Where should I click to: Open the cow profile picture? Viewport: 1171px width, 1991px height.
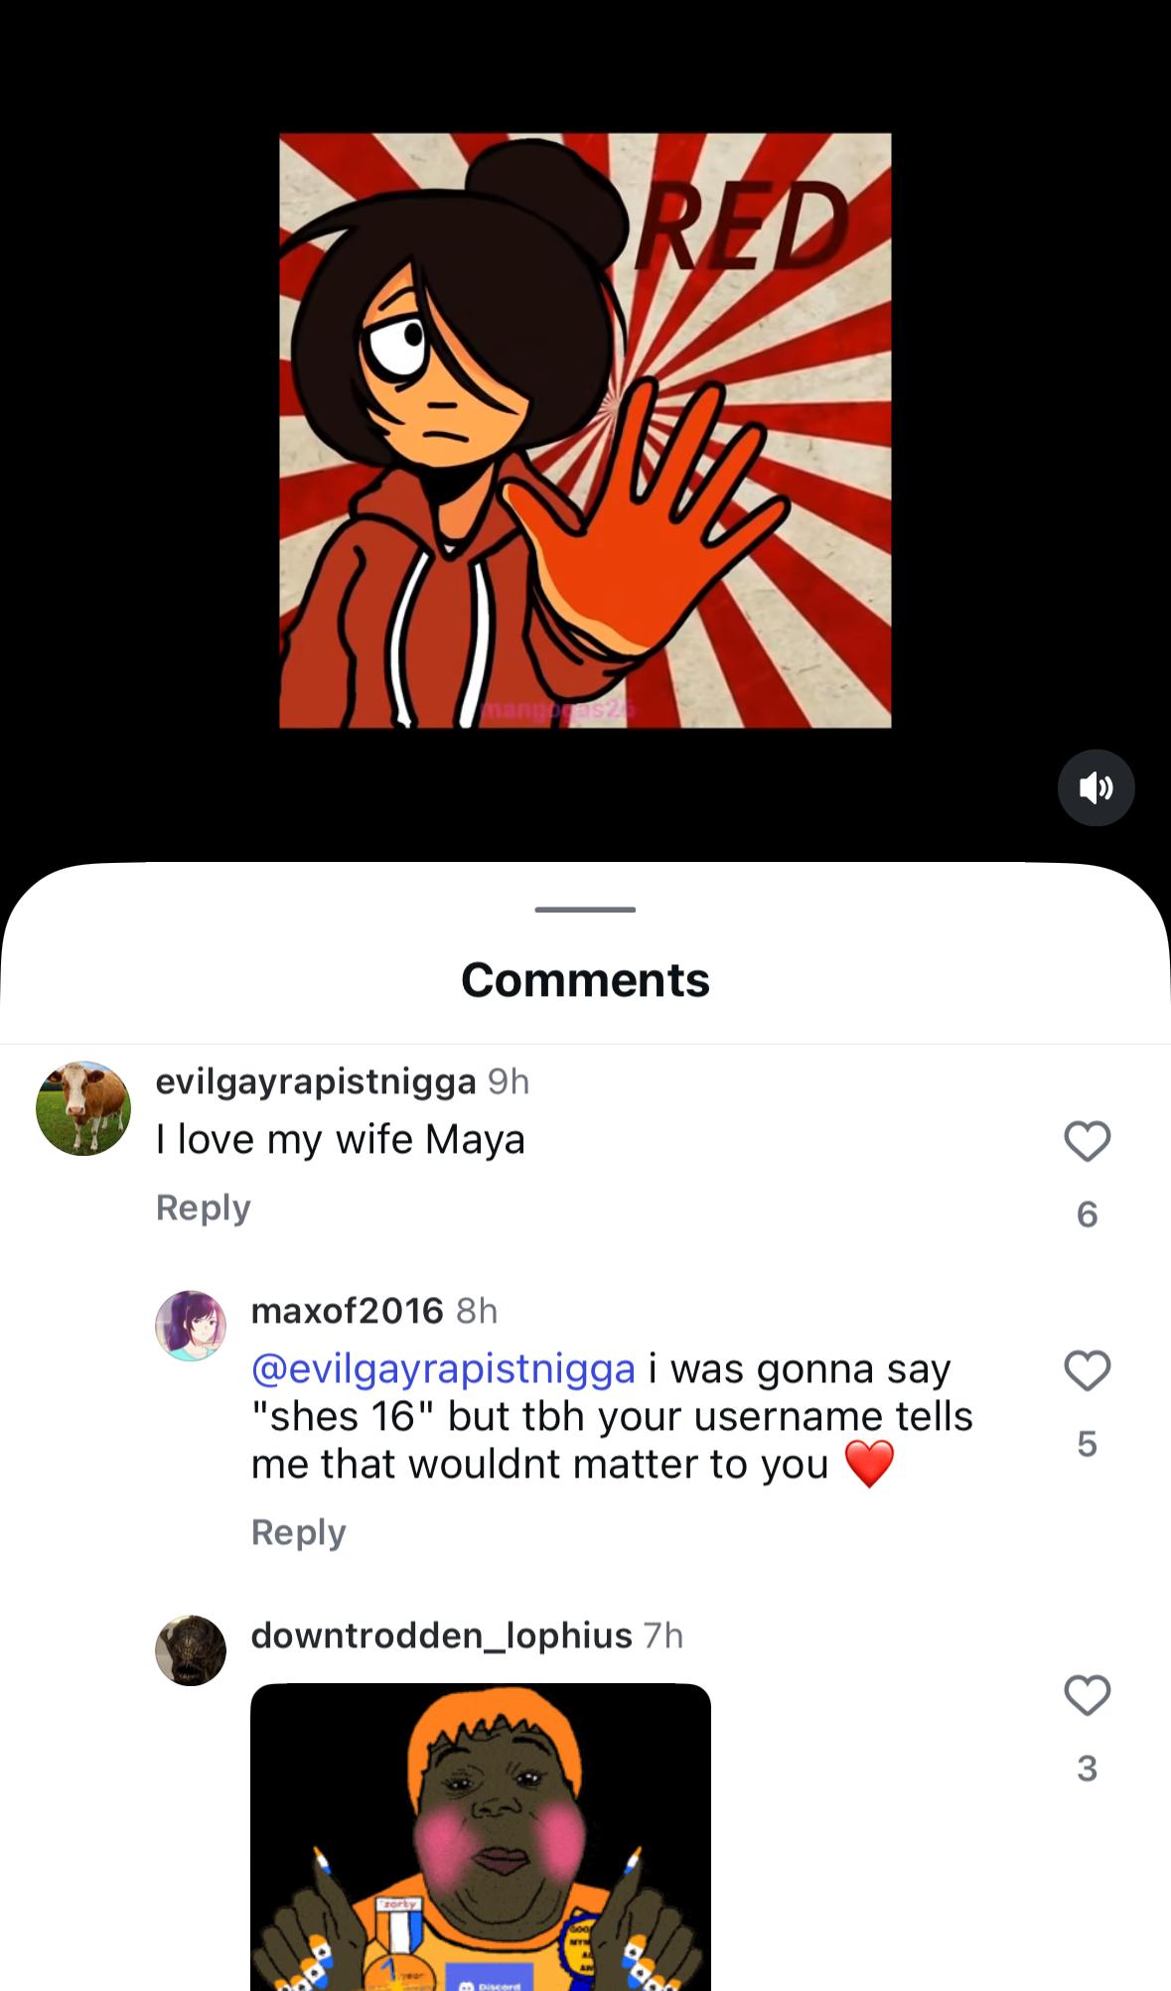point(83,1108)
